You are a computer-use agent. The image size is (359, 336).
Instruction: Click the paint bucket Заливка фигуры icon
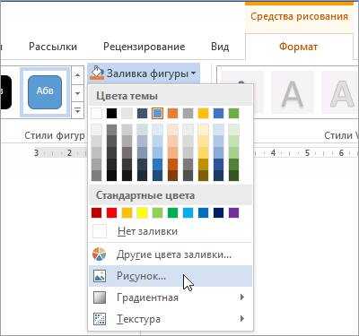tap(97, 73)
